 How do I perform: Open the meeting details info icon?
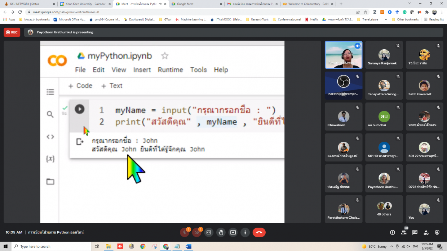393,232
